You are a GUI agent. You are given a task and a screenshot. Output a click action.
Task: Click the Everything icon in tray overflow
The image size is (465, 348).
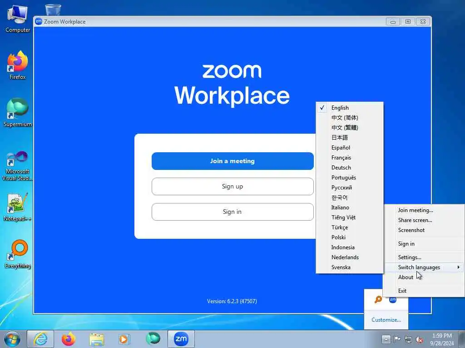pos(378,300)
